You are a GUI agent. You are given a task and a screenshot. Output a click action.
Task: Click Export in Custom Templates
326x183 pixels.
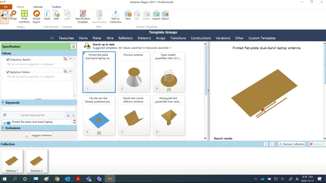165,15
